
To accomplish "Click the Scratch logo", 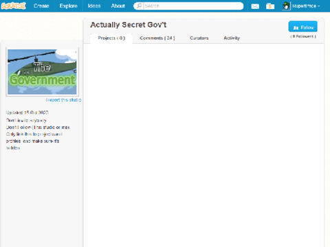I will pos(13,5).
